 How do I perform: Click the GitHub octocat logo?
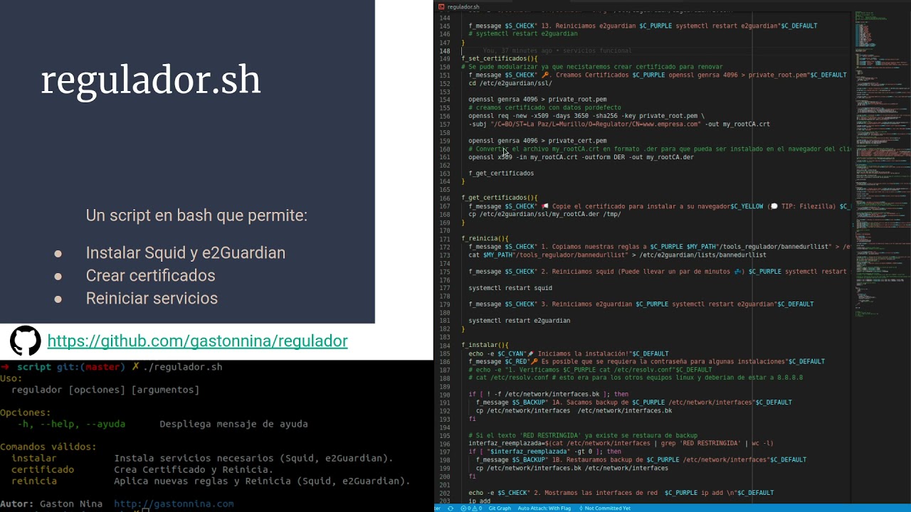[25, 341]
